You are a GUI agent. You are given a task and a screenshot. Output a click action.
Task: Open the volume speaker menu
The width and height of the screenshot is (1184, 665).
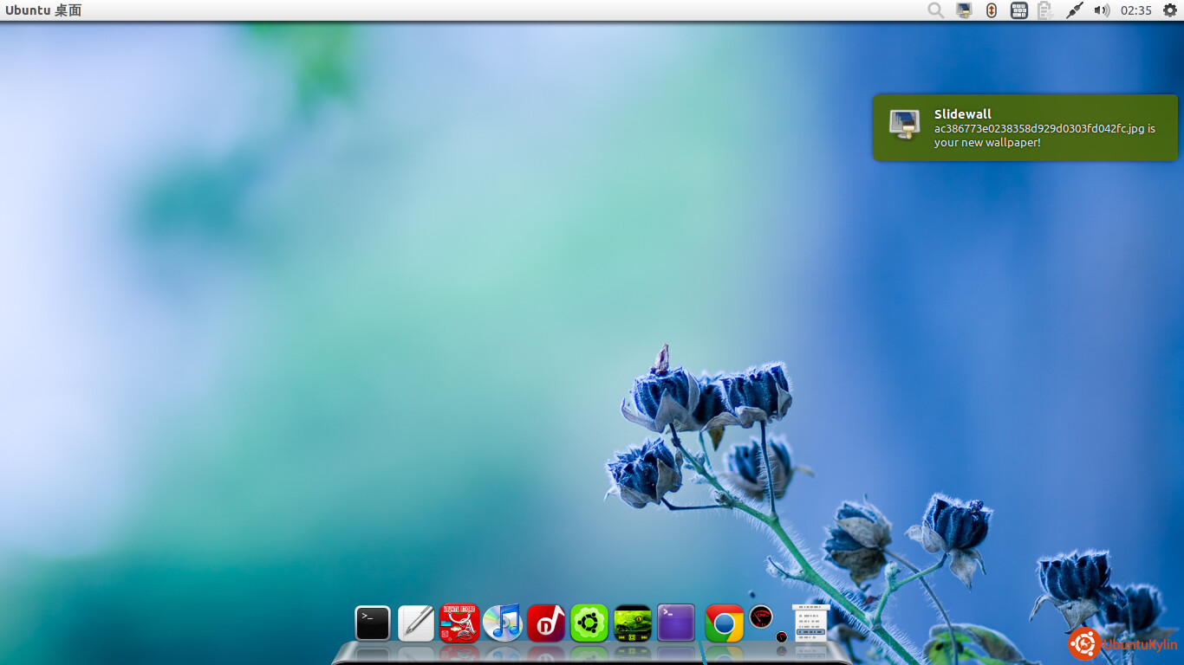[x=1102, y=10]
